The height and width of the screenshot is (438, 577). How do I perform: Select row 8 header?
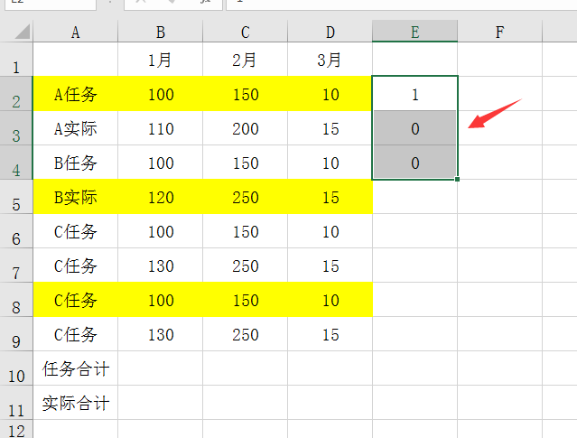pyautogui.click(x=16, y=300)
